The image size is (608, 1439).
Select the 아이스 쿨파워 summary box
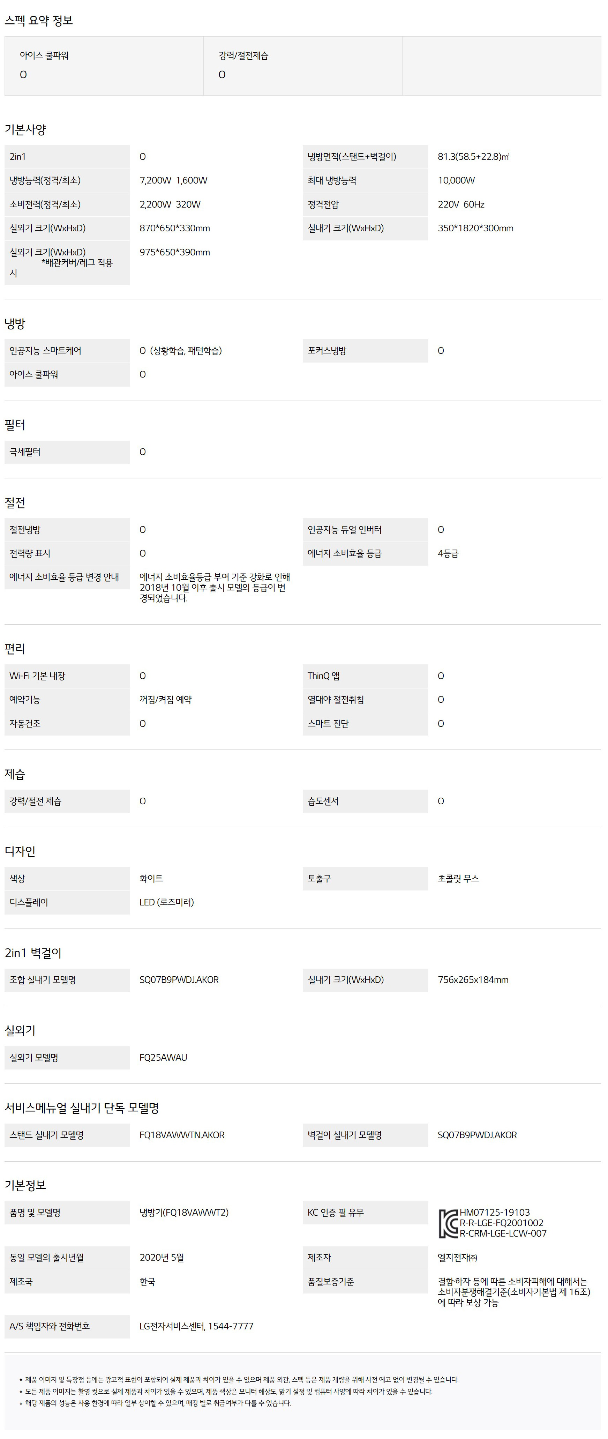pos(104,66)
